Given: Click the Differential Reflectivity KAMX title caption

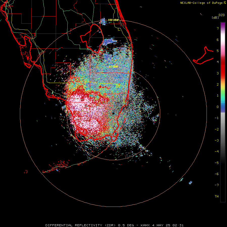Looking at the screenshot, I should [115, 225].
